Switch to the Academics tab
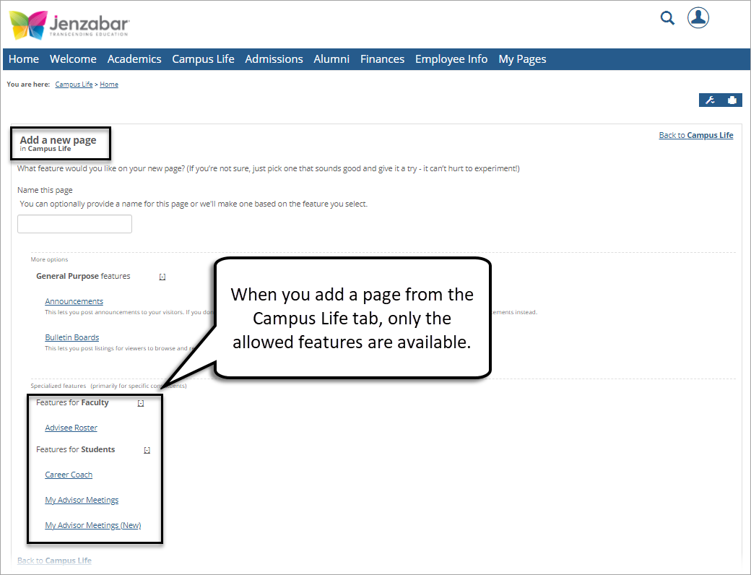This screenshot has height=575, width=751. click(x=134, y=59)
